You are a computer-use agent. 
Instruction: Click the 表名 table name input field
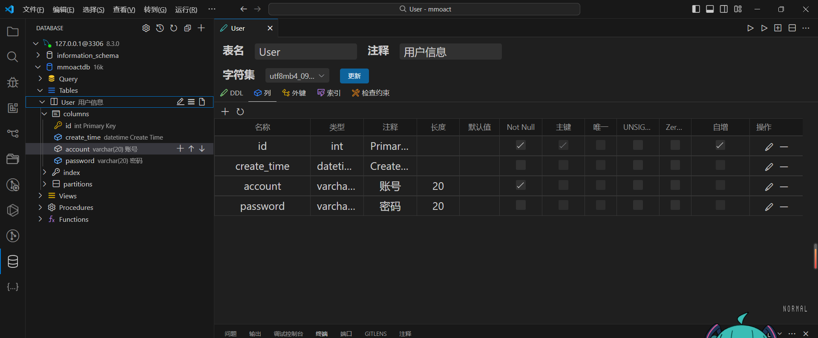coord(305,52)
